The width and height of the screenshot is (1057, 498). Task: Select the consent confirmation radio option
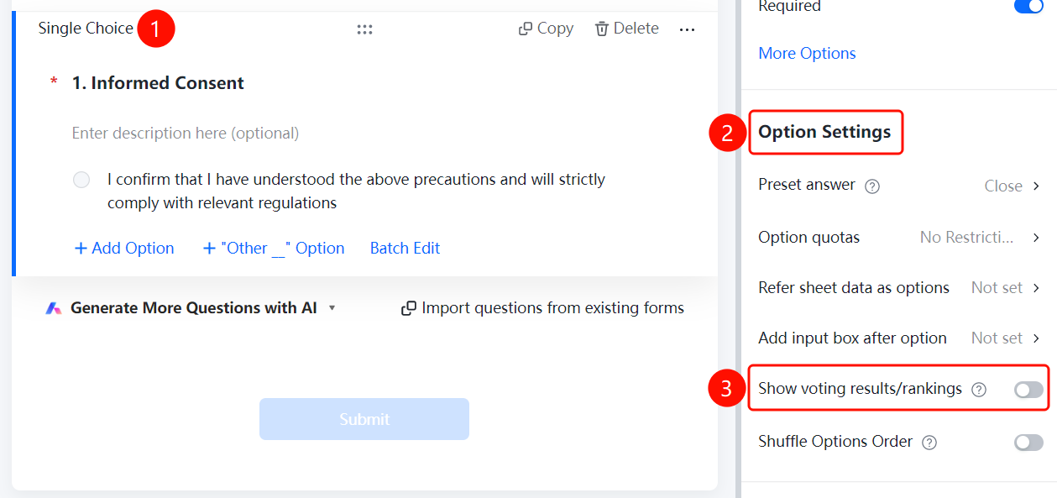pyautogui.click(x=81, y=180)
